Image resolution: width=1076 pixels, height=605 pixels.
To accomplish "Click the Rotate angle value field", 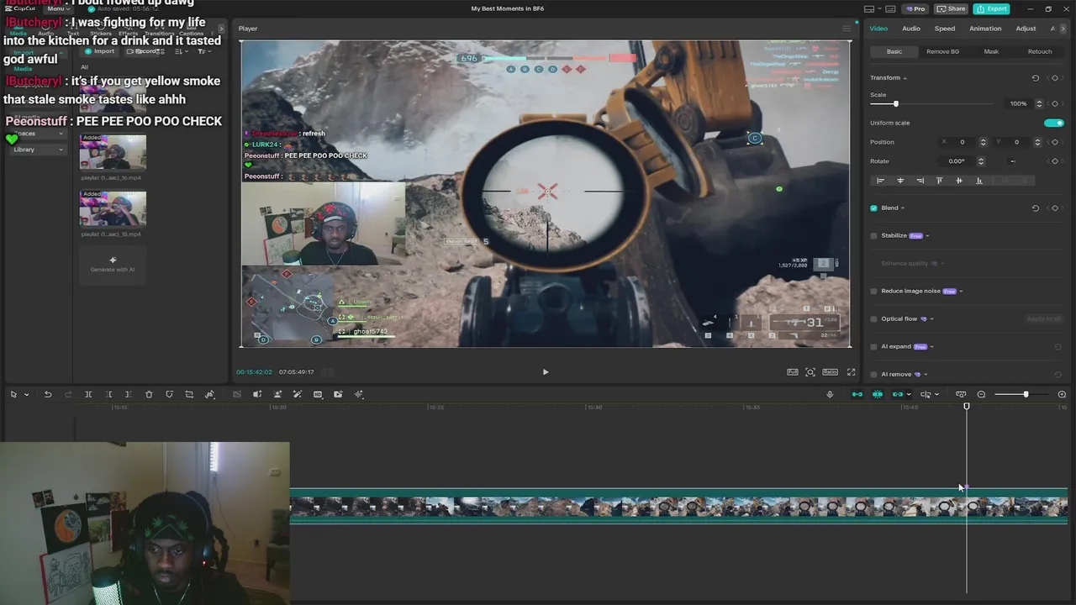I will [x=957, y=161].
